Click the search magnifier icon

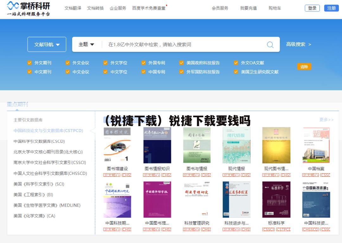point(270,44)
